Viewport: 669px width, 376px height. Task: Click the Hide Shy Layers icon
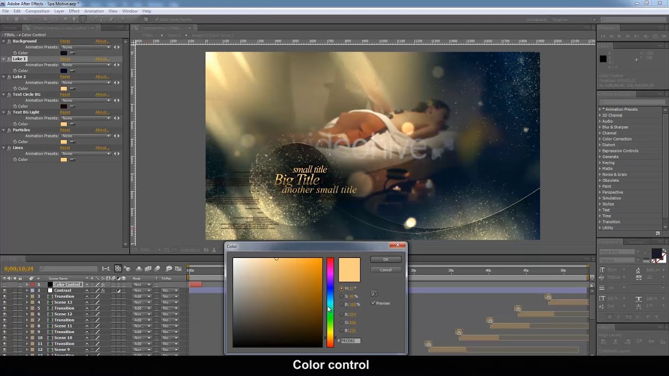pyautogui.click(x=139, y=268)
